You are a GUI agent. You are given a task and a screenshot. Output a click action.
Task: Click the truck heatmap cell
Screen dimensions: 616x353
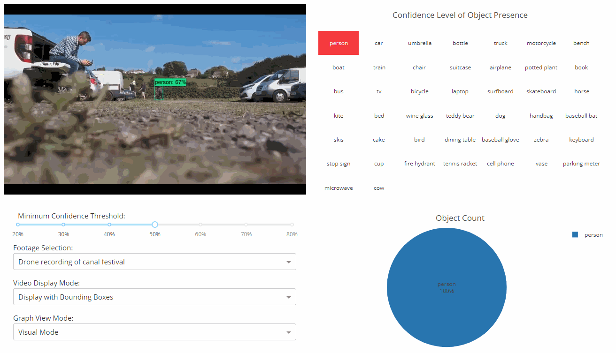[500, 43]
